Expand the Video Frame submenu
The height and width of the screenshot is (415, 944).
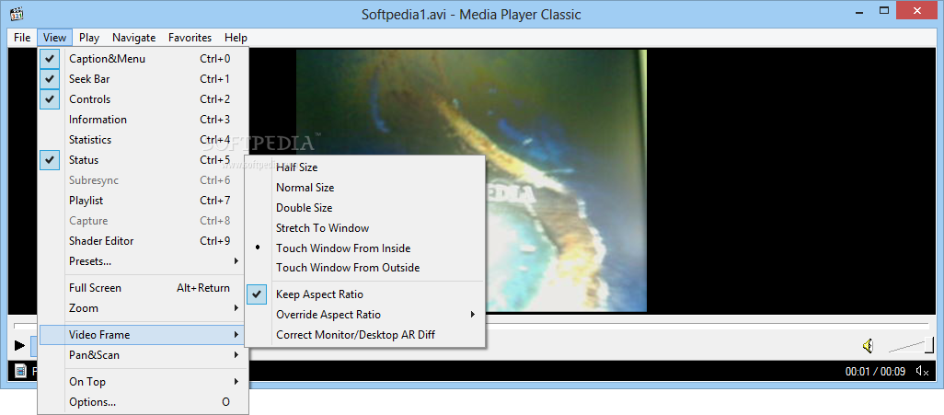pyautogui.click(x=144, y=335)
